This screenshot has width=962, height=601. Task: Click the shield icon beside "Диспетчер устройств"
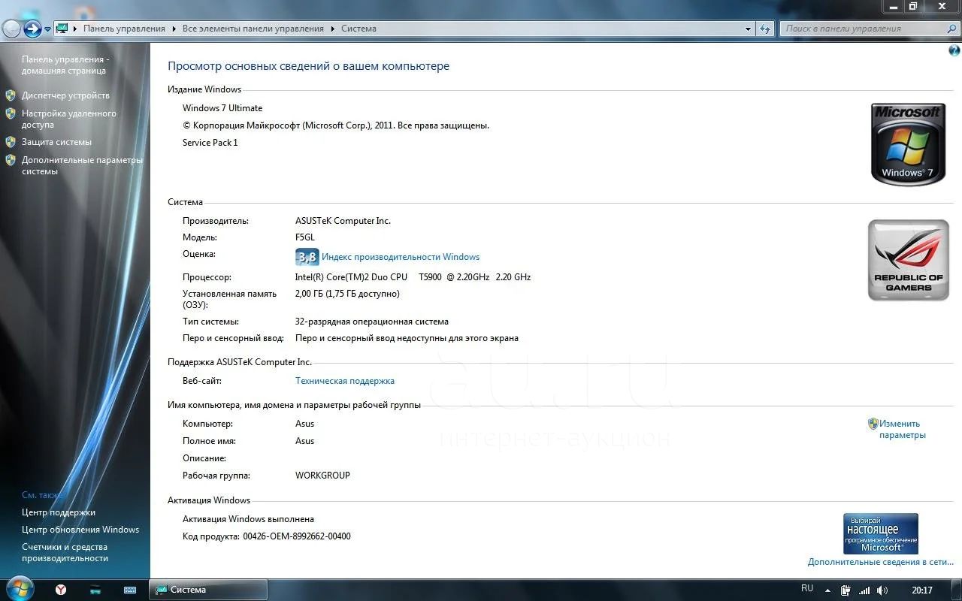(x=11, y=95)
